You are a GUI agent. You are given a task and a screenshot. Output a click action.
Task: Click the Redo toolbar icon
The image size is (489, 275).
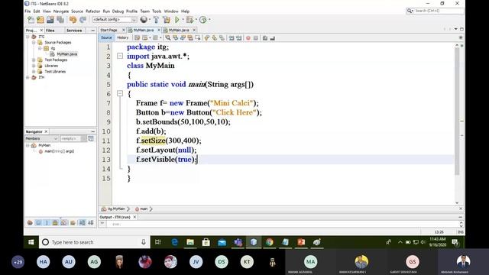[83, 20]
